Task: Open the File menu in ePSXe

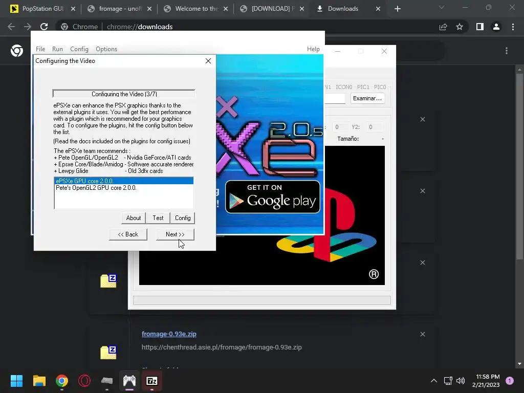Action: tap(40, 49)
